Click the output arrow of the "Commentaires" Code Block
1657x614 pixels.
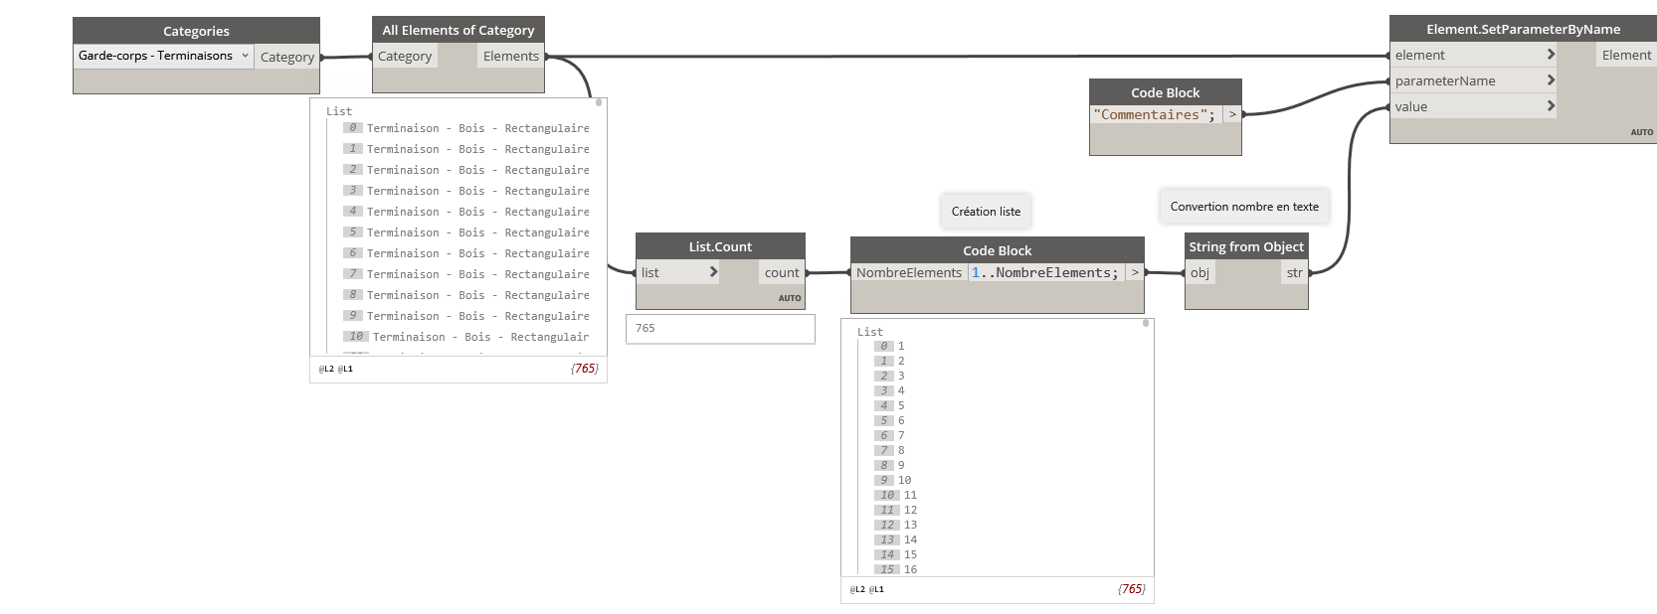[1232, 115]
